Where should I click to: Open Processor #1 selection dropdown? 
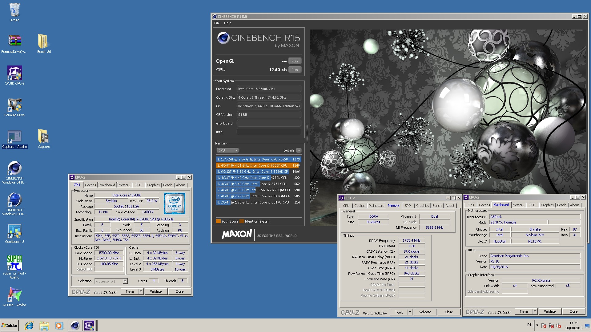tap(111, 281)
